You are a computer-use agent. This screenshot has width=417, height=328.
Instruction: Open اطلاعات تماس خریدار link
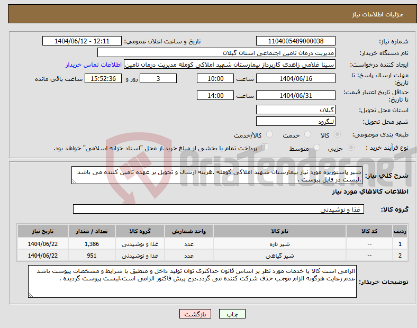coord(94,65)
